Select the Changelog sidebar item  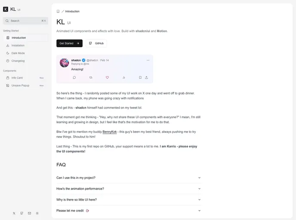(x=18, y=61)
